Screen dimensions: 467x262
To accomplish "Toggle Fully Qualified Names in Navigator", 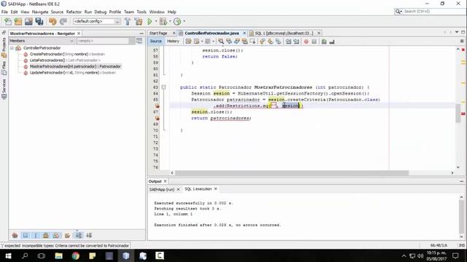I will click(x=67, y=235).
